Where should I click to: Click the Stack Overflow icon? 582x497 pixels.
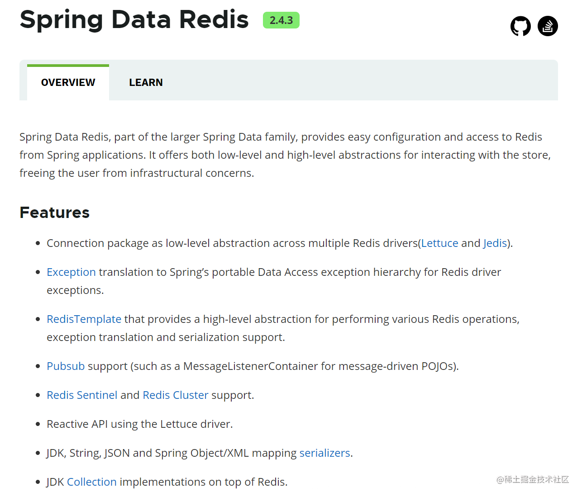[547, 26]
